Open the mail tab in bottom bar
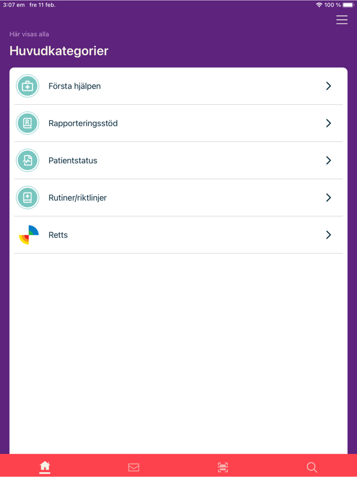Image resolution: width=357 pixels, height=477 pixels. [134, 467]
